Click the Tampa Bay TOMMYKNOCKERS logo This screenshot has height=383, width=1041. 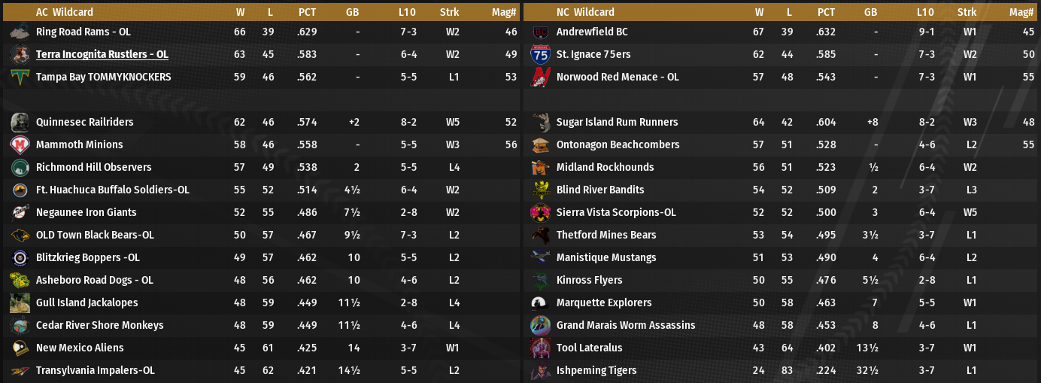pos(20,77)
